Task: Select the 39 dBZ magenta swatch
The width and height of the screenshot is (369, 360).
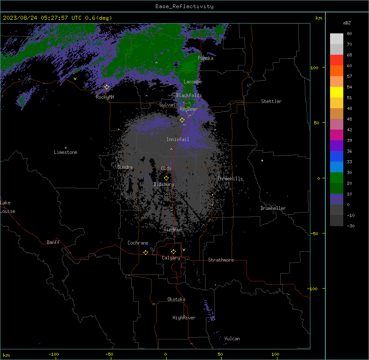Action: pos(336,135)
